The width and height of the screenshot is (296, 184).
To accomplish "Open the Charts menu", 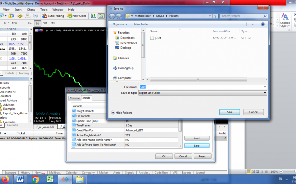I will [x=31, y=9].
